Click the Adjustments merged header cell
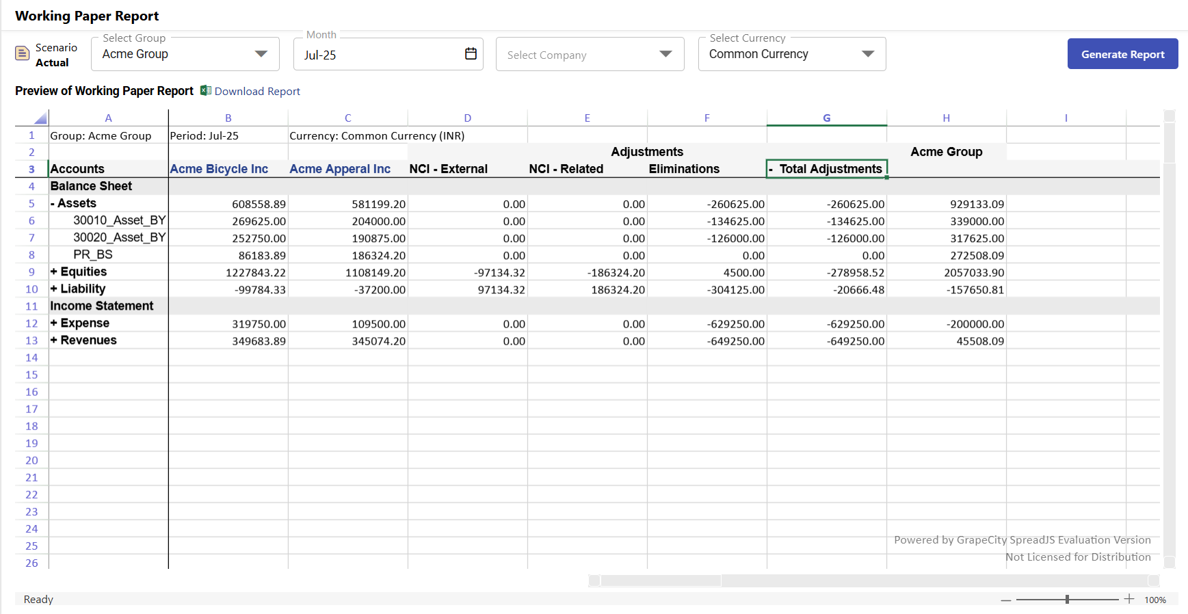The width and height of the screenshot is (1188, 614). click(x=647, y=152)
